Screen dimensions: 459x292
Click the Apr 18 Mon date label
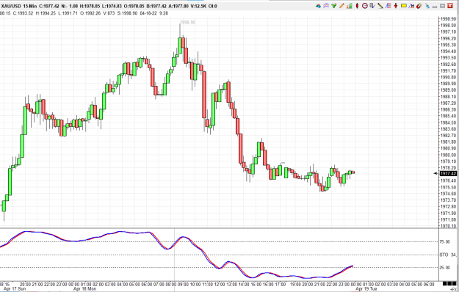pyautogui.click(x=84, y=289)
